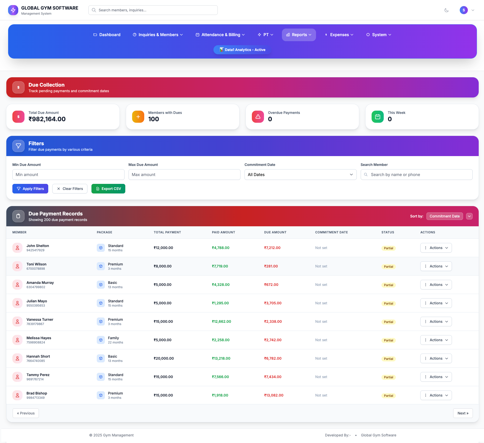484x443 pixels.
Task: Click the This Week calendar icon
Action: coord(377,117)
